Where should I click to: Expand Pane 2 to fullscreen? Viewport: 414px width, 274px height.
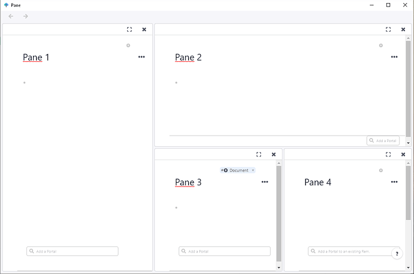pyautogui.click(x=388, y=29)
